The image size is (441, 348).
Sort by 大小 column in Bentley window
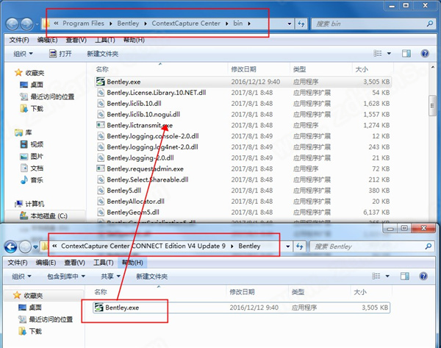[360, 292]
